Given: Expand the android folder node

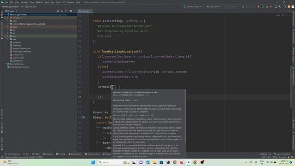Looking at the screenshot, I should [8, 24].
